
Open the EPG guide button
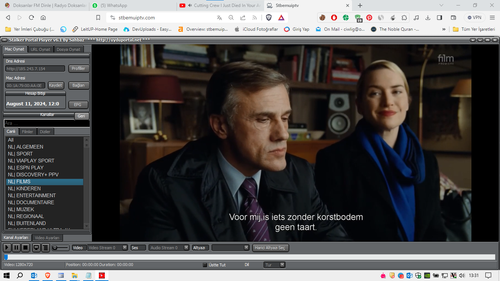tap(78, 105)
